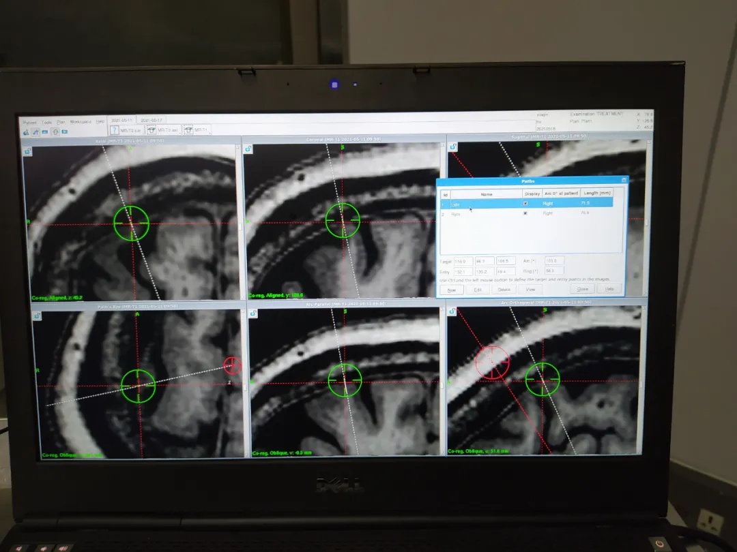Click the Display column header
The width and height of the screenshot is (737, 552).
532,194
